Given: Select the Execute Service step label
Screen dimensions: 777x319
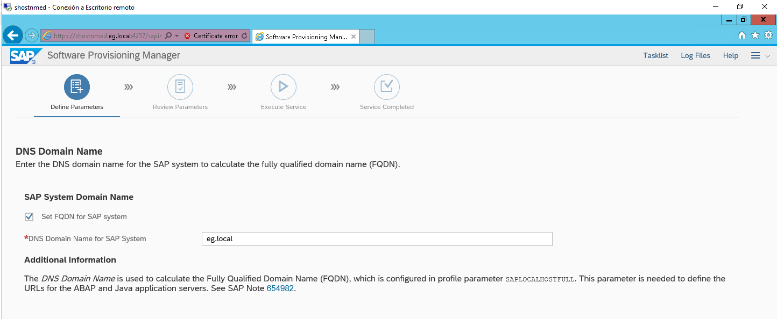Looking at the screenshot, I should 284,107.
